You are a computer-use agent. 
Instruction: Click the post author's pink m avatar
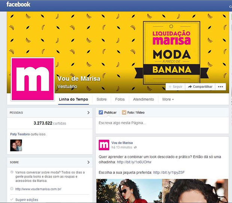pyautogui.click(x=104, y=145)
